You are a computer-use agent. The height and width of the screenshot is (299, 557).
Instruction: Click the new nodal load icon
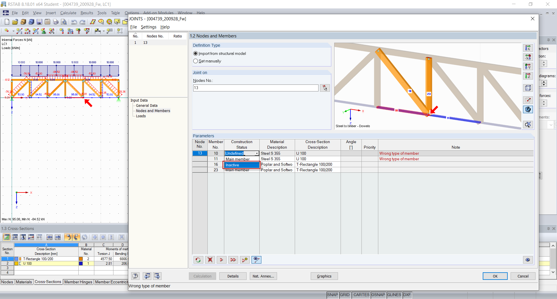click(x=62, y=31)
